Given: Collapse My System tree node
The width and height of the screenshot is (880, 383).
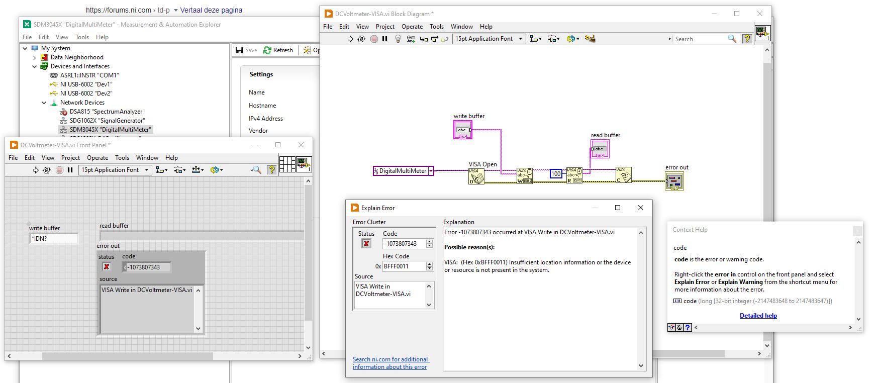Looking at the screenshot, I should pos(25,48).
